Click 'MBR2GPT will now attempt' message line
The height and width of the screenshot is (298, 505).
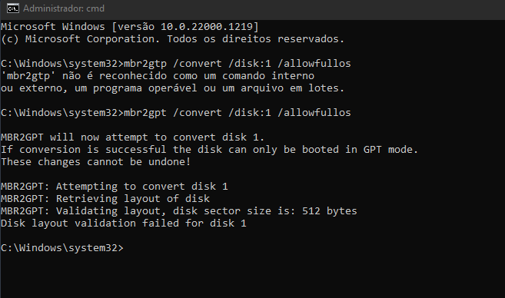132,137
